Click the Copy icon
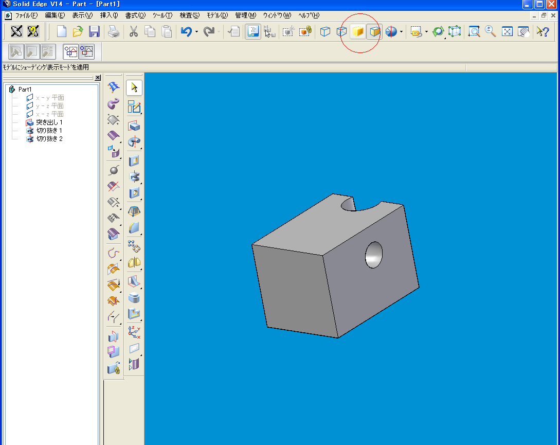This screenshot has width=560, height=445. coord(150,31)
